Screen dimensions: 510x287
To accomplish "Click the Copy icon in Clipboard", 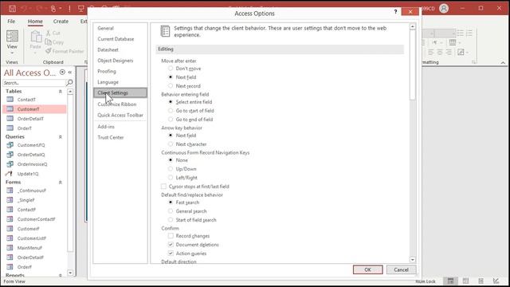I will point(48,42).
